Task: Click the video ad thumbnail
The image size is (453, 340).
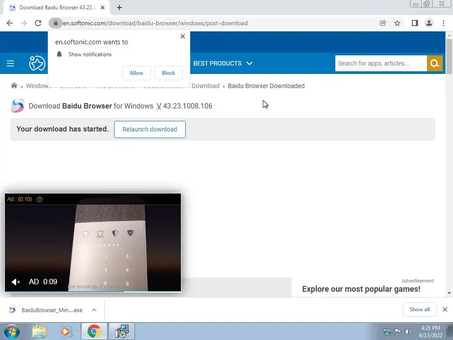Action: coord(93,242)
